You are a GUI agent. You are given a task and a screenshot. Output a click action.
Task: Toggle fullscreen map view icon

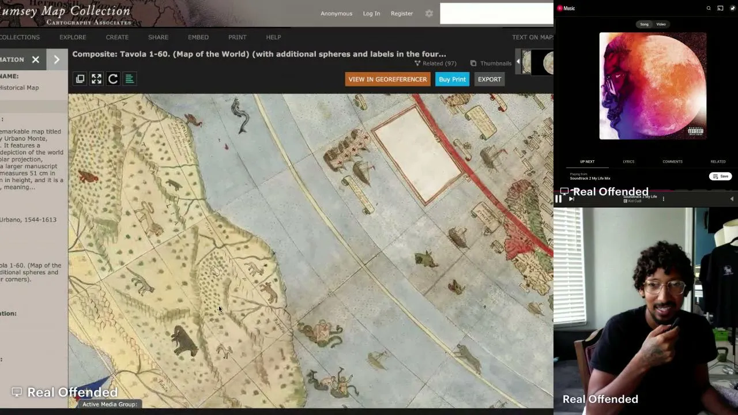click(x=96, y=79)
